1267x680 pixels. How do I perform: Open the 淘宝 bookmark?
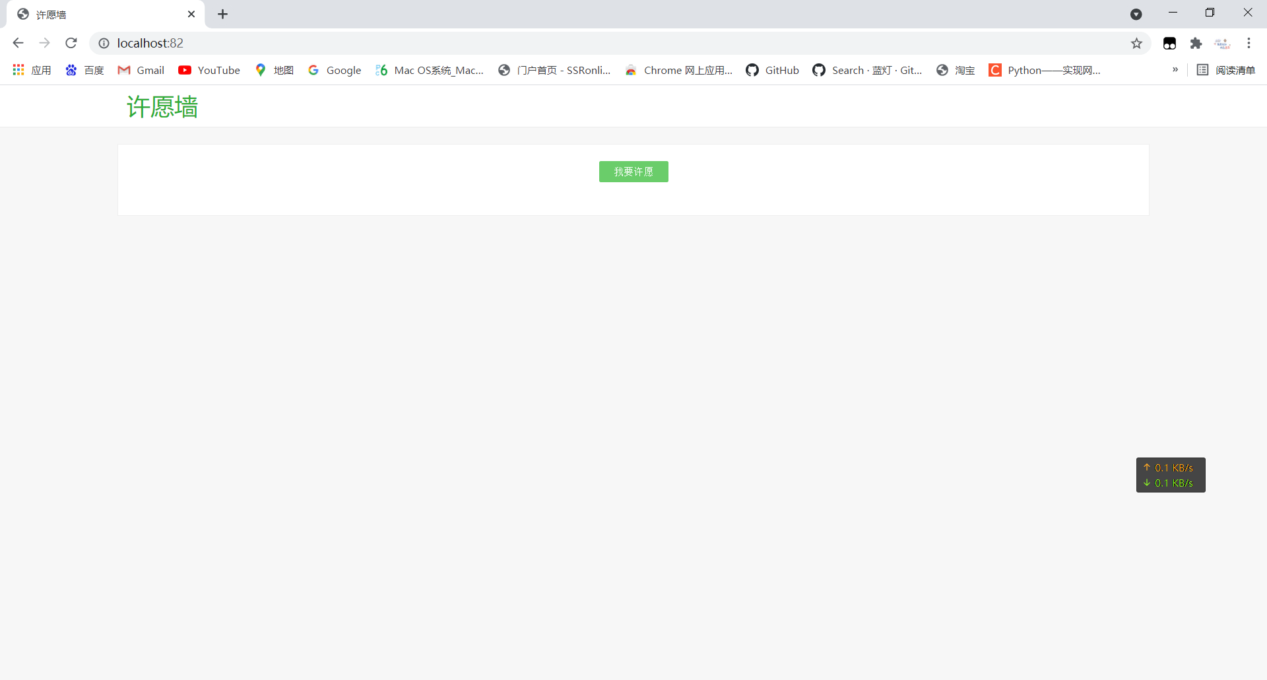pyautogui.click(x=956, y=70)
